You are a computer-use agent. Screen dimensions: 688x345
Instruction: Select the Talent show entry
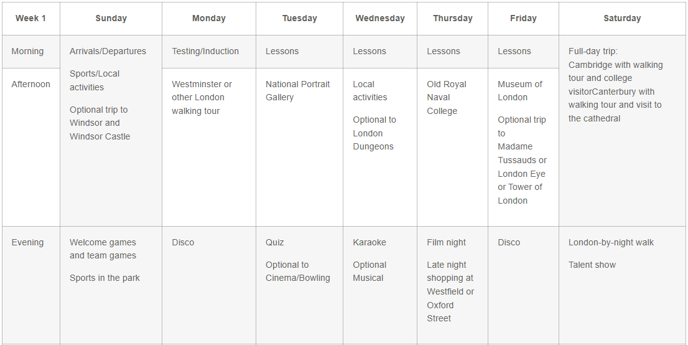[x=592, y=265]
